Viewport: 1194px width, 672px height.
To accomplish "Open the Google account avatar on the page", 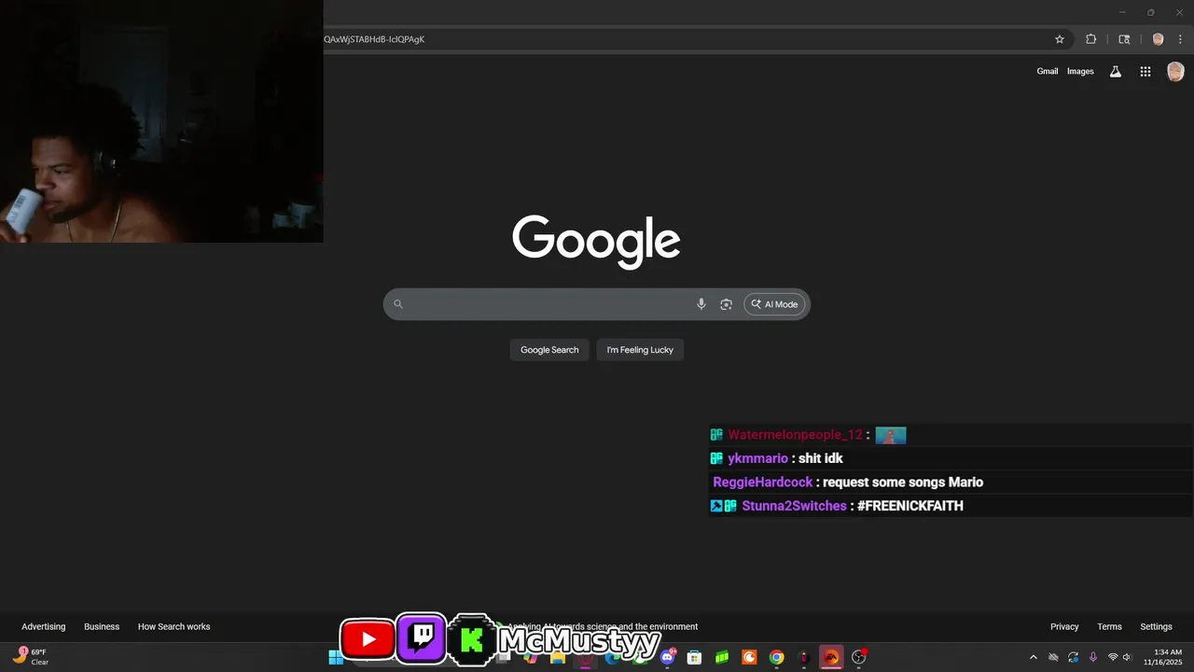I will [x=1175, y=71].
